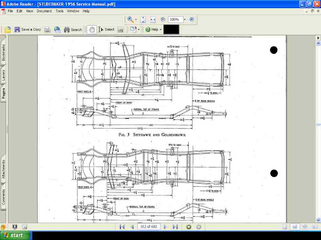Go to the first page button
This screenshot has height=240, width=321.
(122, 227)
